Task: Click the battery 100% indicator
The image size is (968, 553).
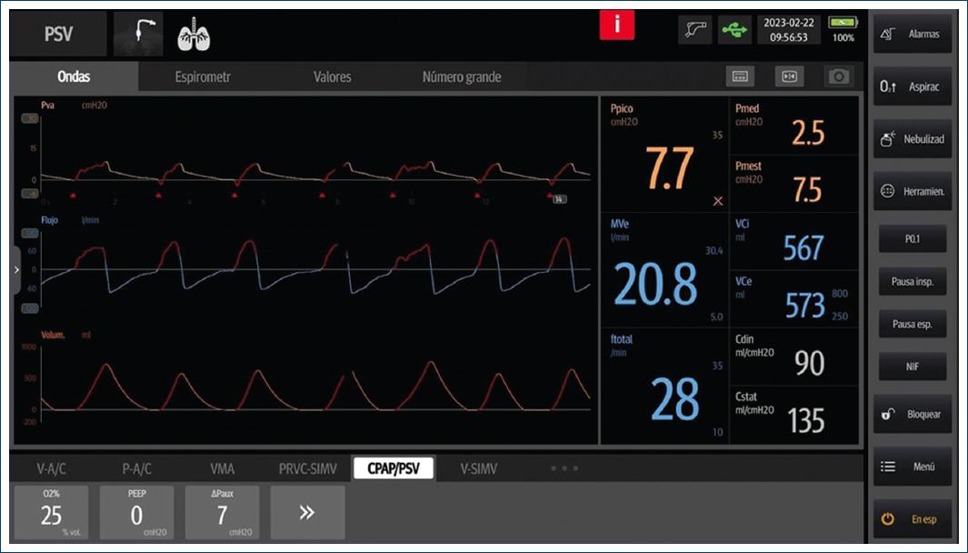Action: (843, 29)
